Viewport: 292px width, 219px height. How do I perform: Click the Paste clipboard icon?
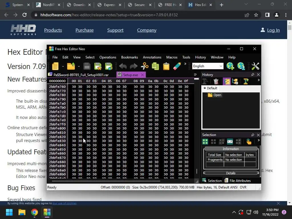[166, 66]
